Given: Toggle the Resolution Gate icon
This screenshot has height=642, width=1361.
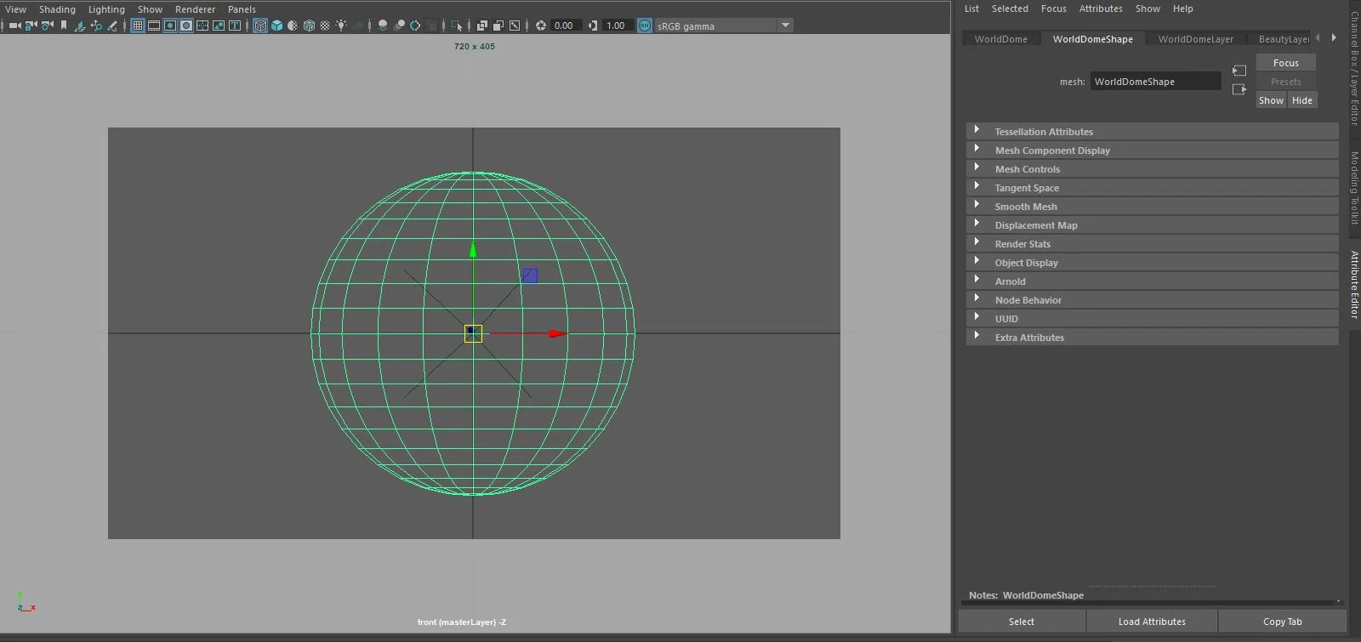Looking at the screenshot, I should [170, 26].
